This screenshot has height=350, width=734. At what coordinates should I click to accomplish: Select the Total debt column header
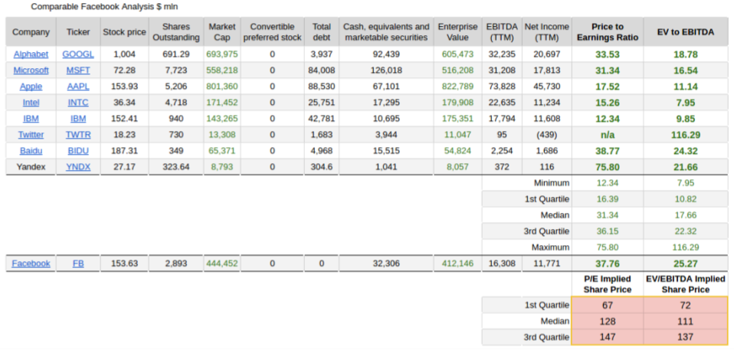322,32
